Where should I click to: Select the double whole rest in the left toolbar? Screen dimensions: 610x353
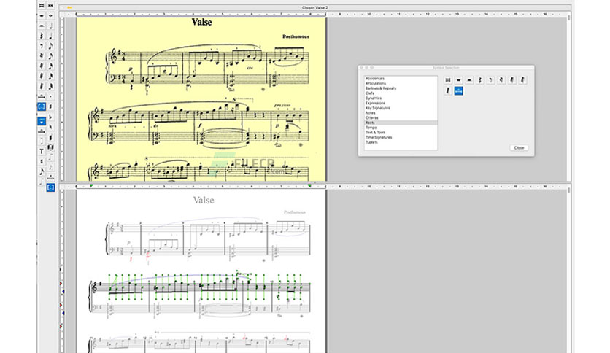42,5
